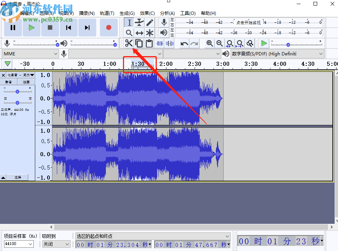
Task: Paste with the clipboard icon
Action: (x=149, y=44)
